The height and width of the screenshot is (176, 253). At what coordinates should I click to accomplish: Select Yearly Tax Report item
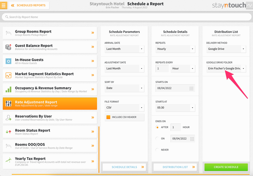[x=50, y=161]
